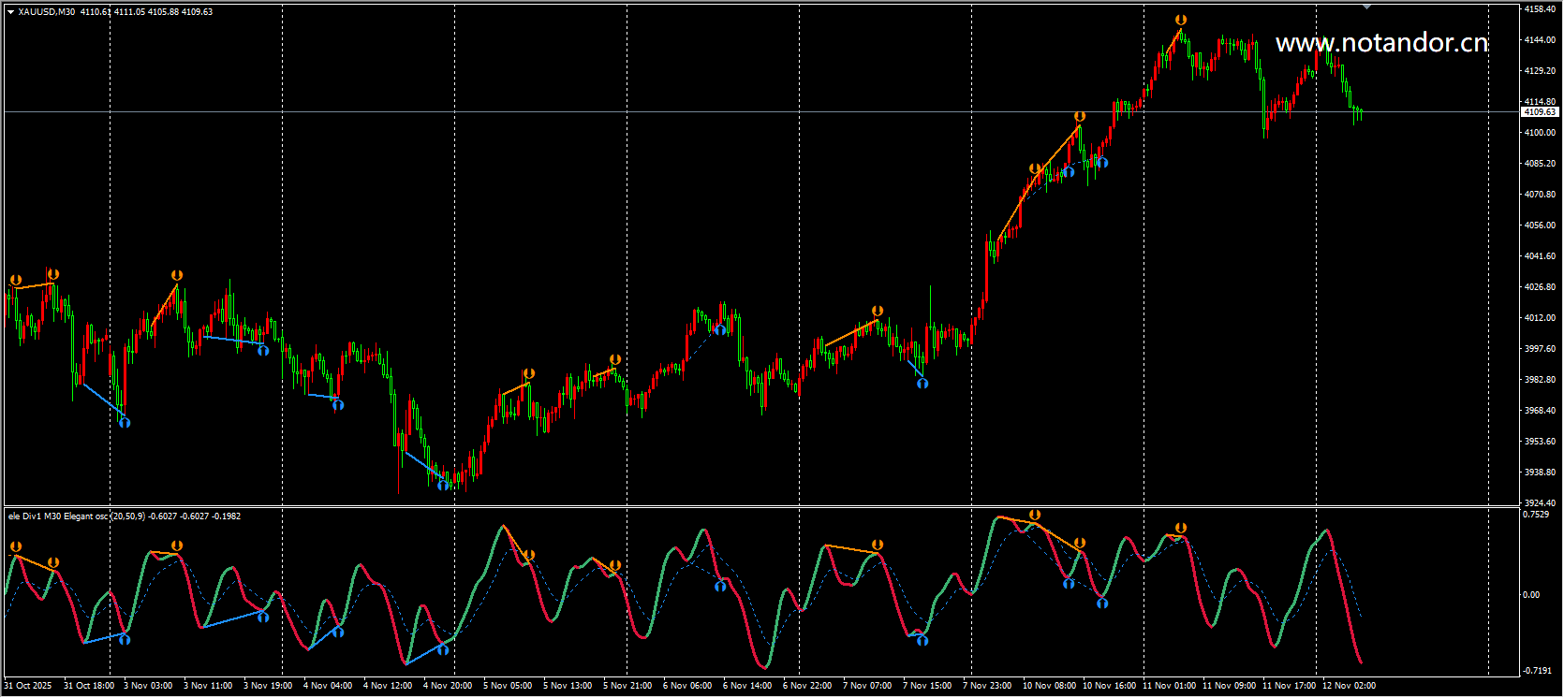1564x698 pixels.
Task: Click the gray chart shift triangle marker
Action: (1366, 7)
